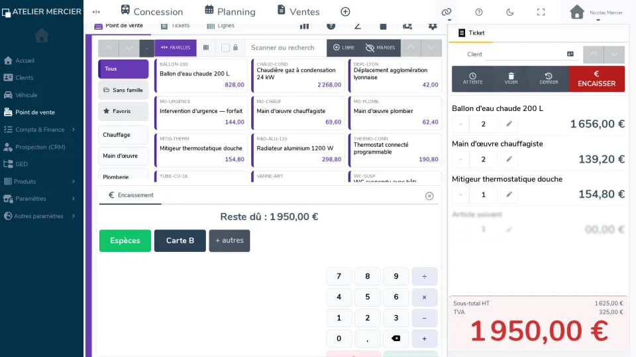This screenshot has width=636, height=357.
Task: Add Radiateur aluminium 1200 W product
Action: (298, 150)
